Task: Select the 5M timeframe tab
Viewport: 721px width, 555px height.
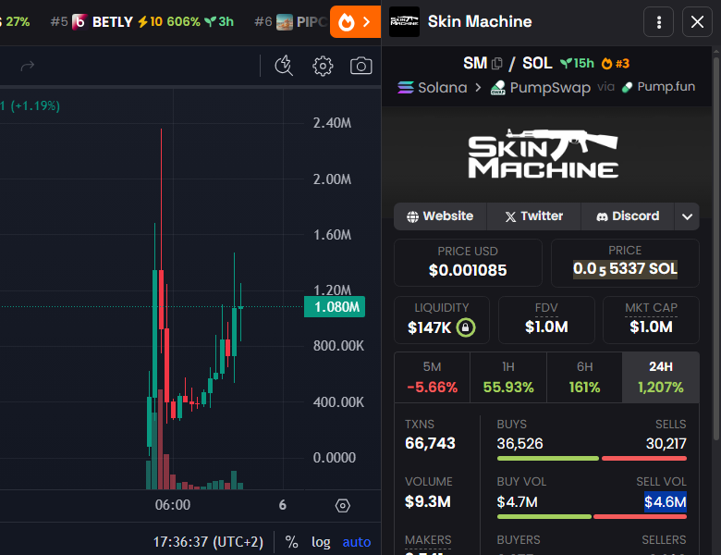Action: (433, 377)
